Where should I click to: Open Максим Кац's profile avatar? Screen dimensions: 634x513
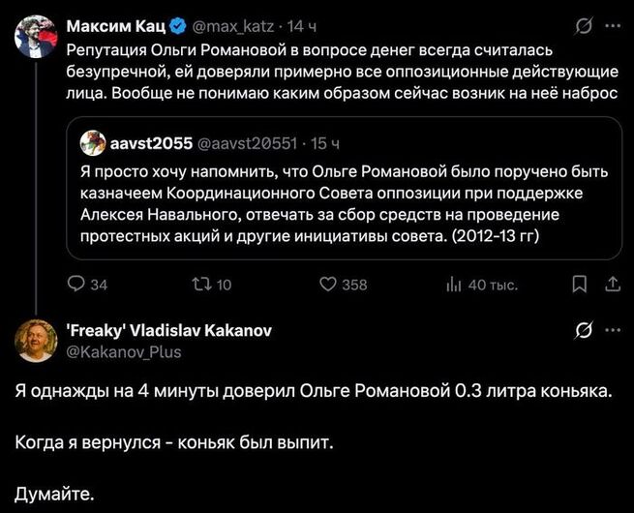pyautogui.click(x=33, y=36)
